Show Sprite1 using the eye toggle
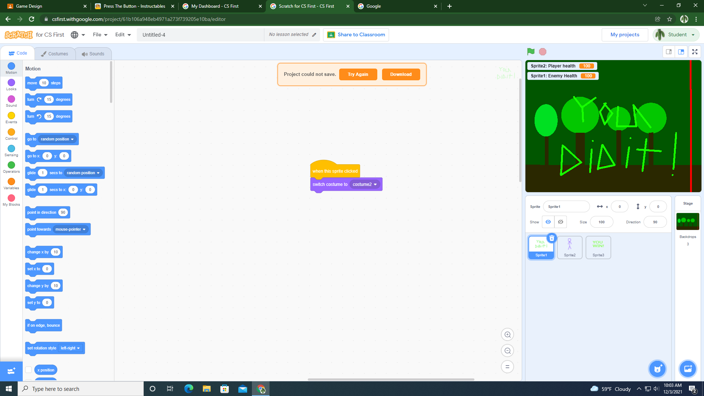Viewport: 704px width, 396px height. pyautogui.click(x=548, y=222)
